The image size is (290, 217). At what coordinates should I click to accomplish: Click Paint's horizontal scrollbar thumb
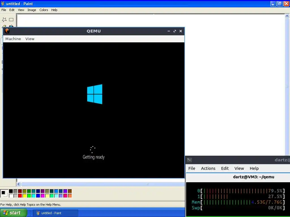click(103, 184)
